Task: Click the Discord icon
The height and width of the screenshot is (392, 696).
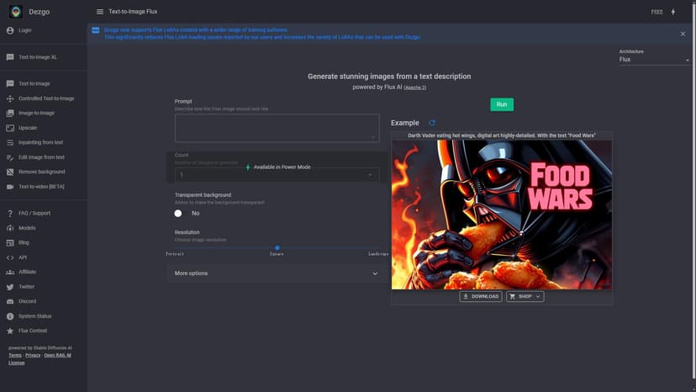Action: [10, 301]
